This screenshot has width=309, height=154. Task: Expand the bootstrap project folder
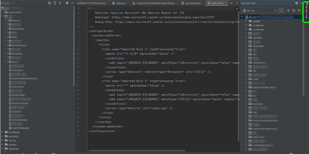click(2, 132)
